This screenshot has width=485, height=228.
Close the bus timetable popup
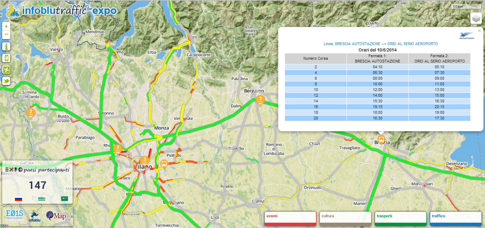coord(479,31)
